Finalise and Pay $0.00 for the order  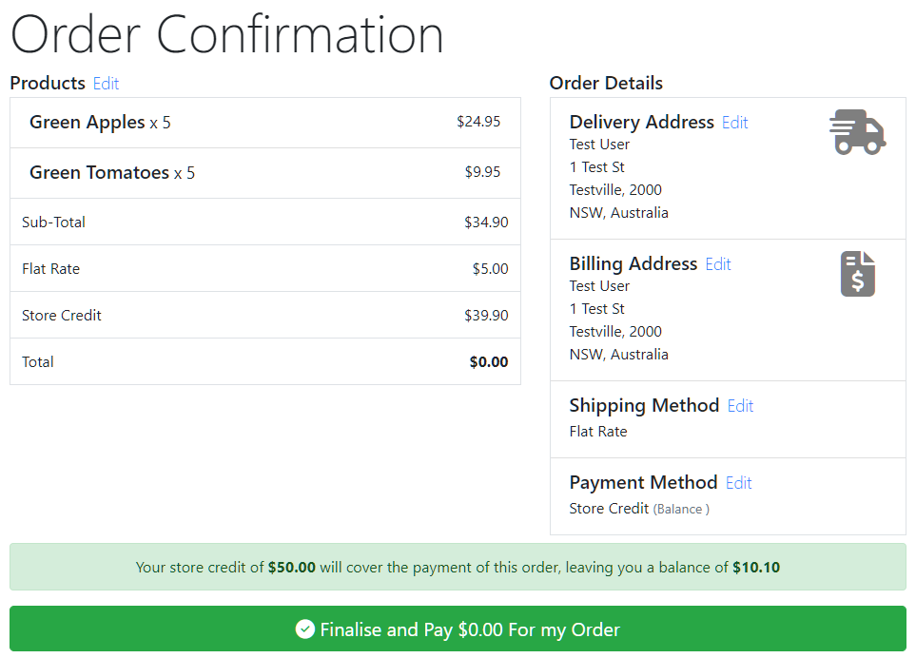coord(458,629)
